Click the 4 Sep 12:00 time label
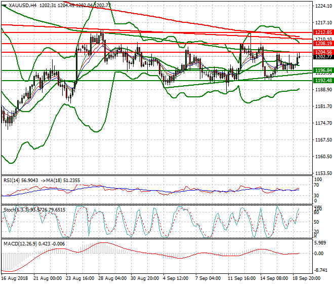The height and width of the screenshot is (284, 334). [x=176, y=278]
